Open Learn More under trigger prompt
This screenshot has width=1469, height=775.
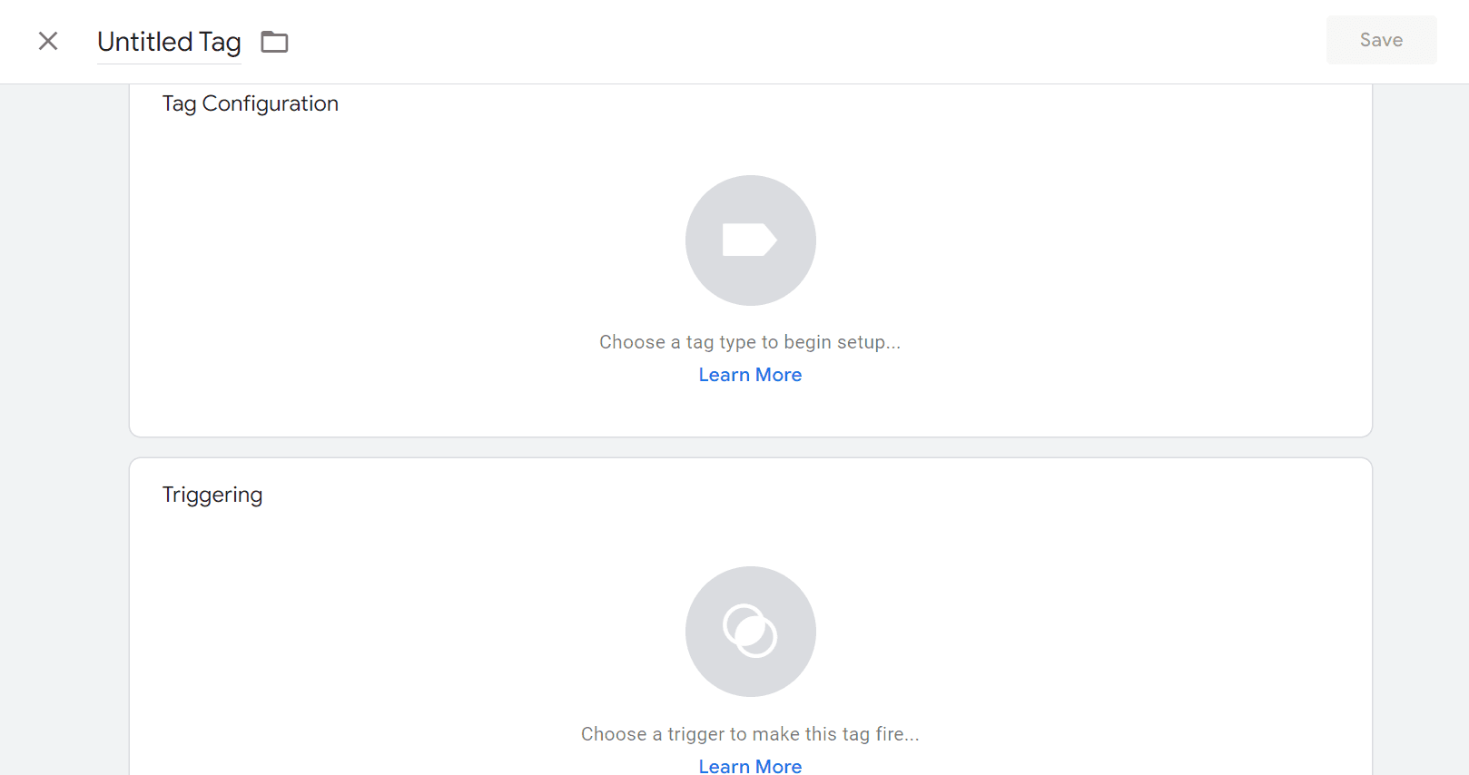pos(750,765)
